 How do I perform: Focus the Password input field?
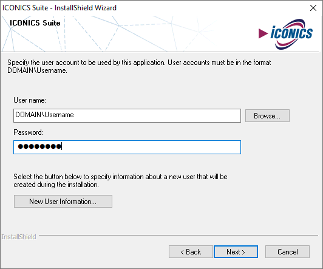point(127,147)
